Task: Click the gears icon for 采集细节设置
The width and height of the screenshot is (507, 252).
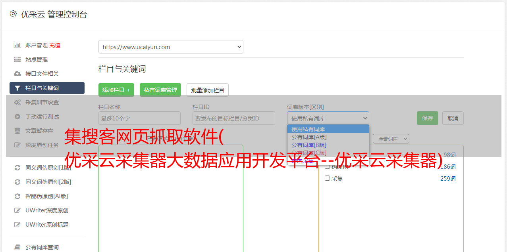Action: 17,102
